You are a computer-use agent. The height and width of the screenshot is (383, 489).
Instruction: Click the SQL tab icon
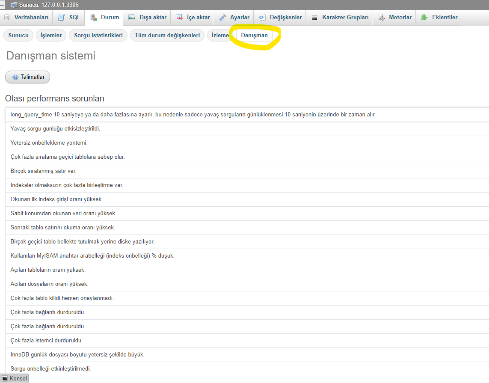tap(62, 18)
